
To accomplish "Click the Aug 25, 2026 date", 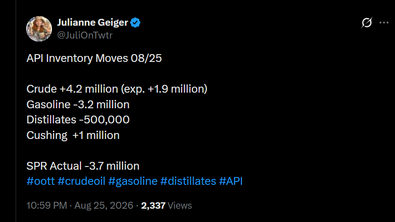I will 104,205.
